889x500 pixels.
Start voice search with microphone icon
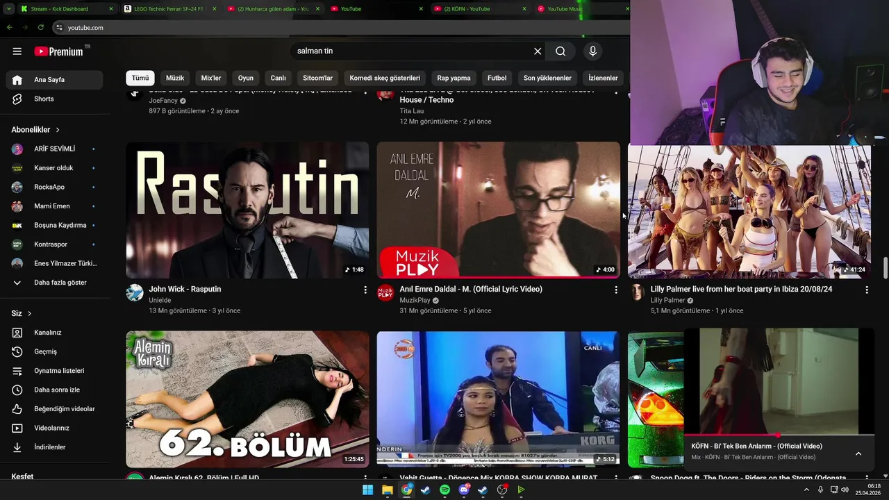(x=592, y=51)
